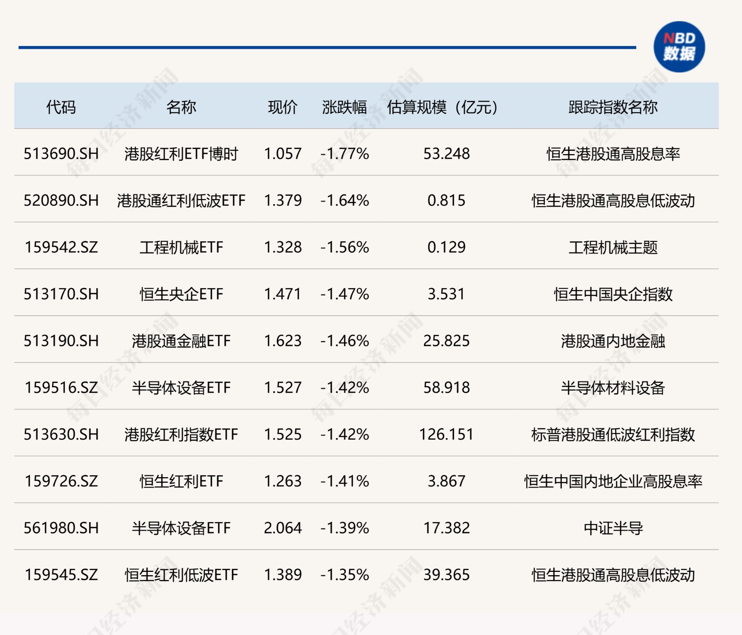
Task: Click index name 中证半导
Action: pyautogui.click(x=613, y=529)
